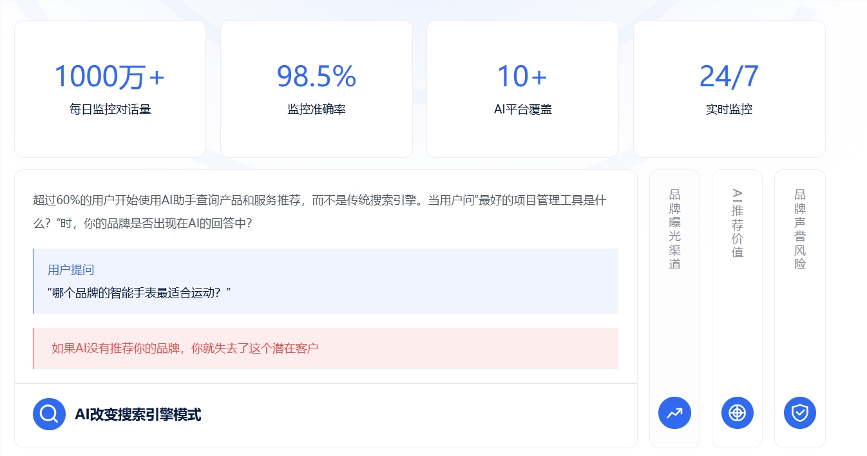Click the smartwatch question quote text
This screenshot has width=867, height=456.
139,292
